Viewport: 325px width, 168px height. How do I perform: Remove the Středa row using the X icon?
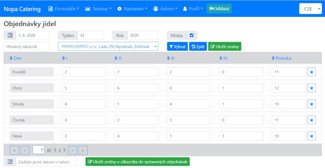312,104
